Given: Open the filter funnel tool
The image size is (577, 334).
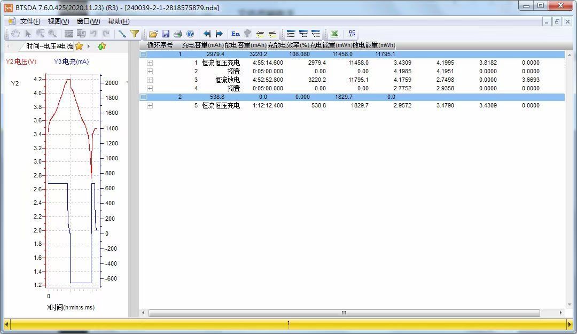Looking at the screenshot, I should click(x=135, y=34).
